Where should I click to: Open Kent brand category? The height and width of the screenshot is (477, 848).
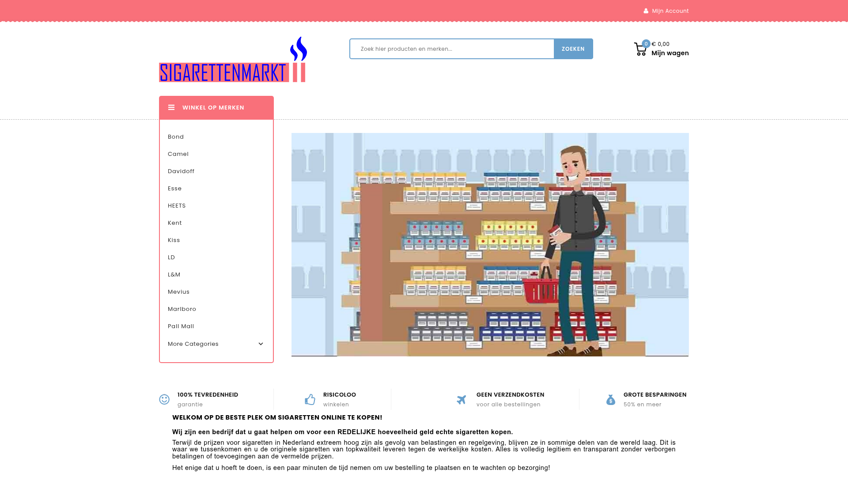click(x=174, y=223)
